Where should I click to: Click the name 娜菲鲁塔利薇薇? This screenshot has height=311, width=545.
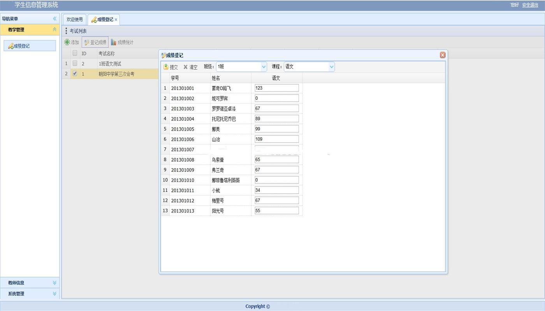point(226,180)
